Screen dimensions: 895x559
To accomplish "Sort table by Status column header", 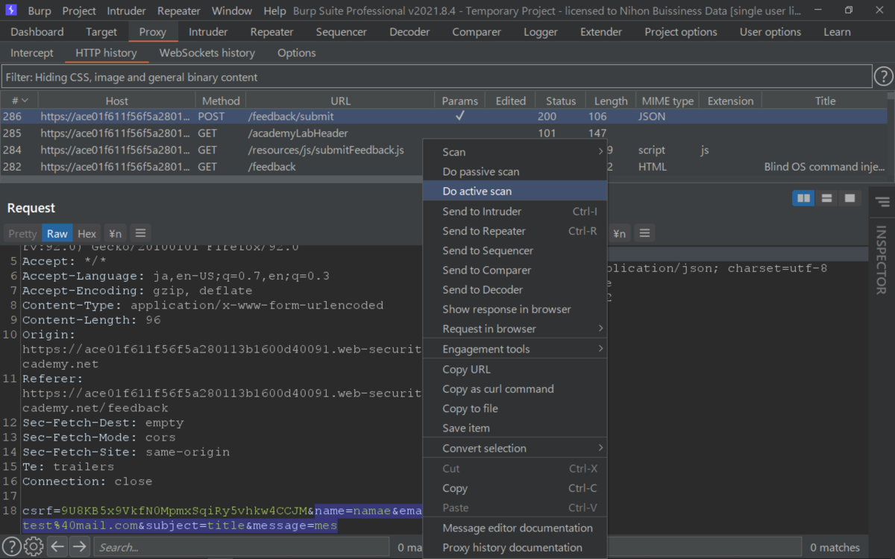I will 560,101.
